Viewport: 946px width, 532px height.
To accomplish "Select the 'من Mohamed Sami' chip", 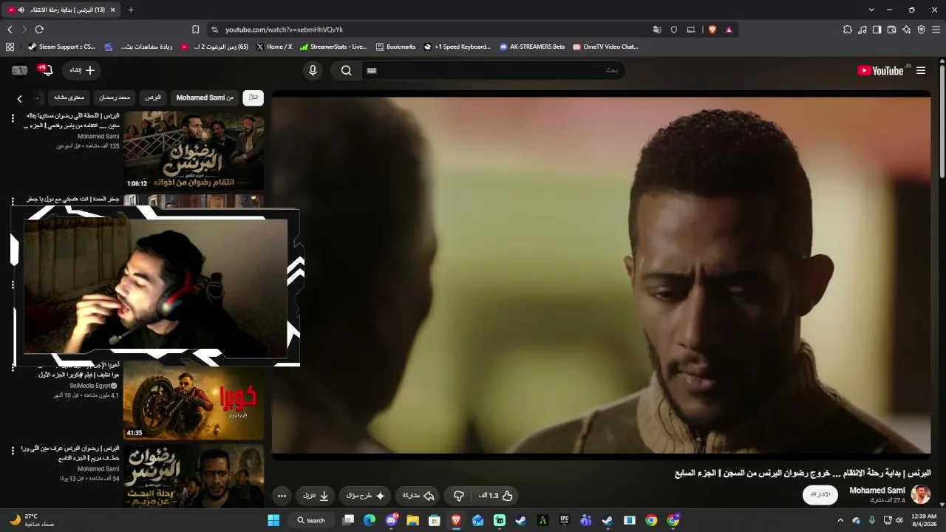I will pyautogui.click(x=205, y=98).
